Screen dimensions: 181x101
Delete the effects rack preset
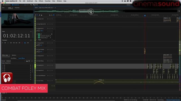29,61
